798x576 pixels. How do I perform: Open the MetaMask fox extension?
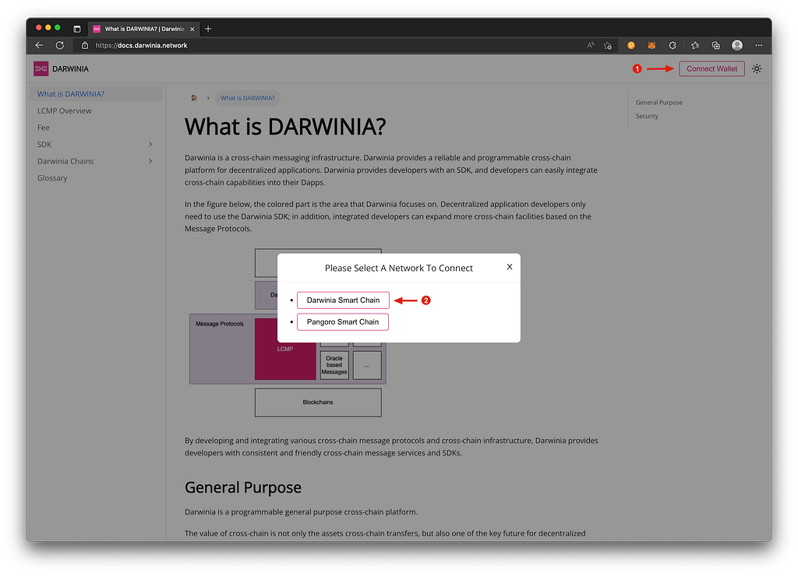click(x=651, y=45)
